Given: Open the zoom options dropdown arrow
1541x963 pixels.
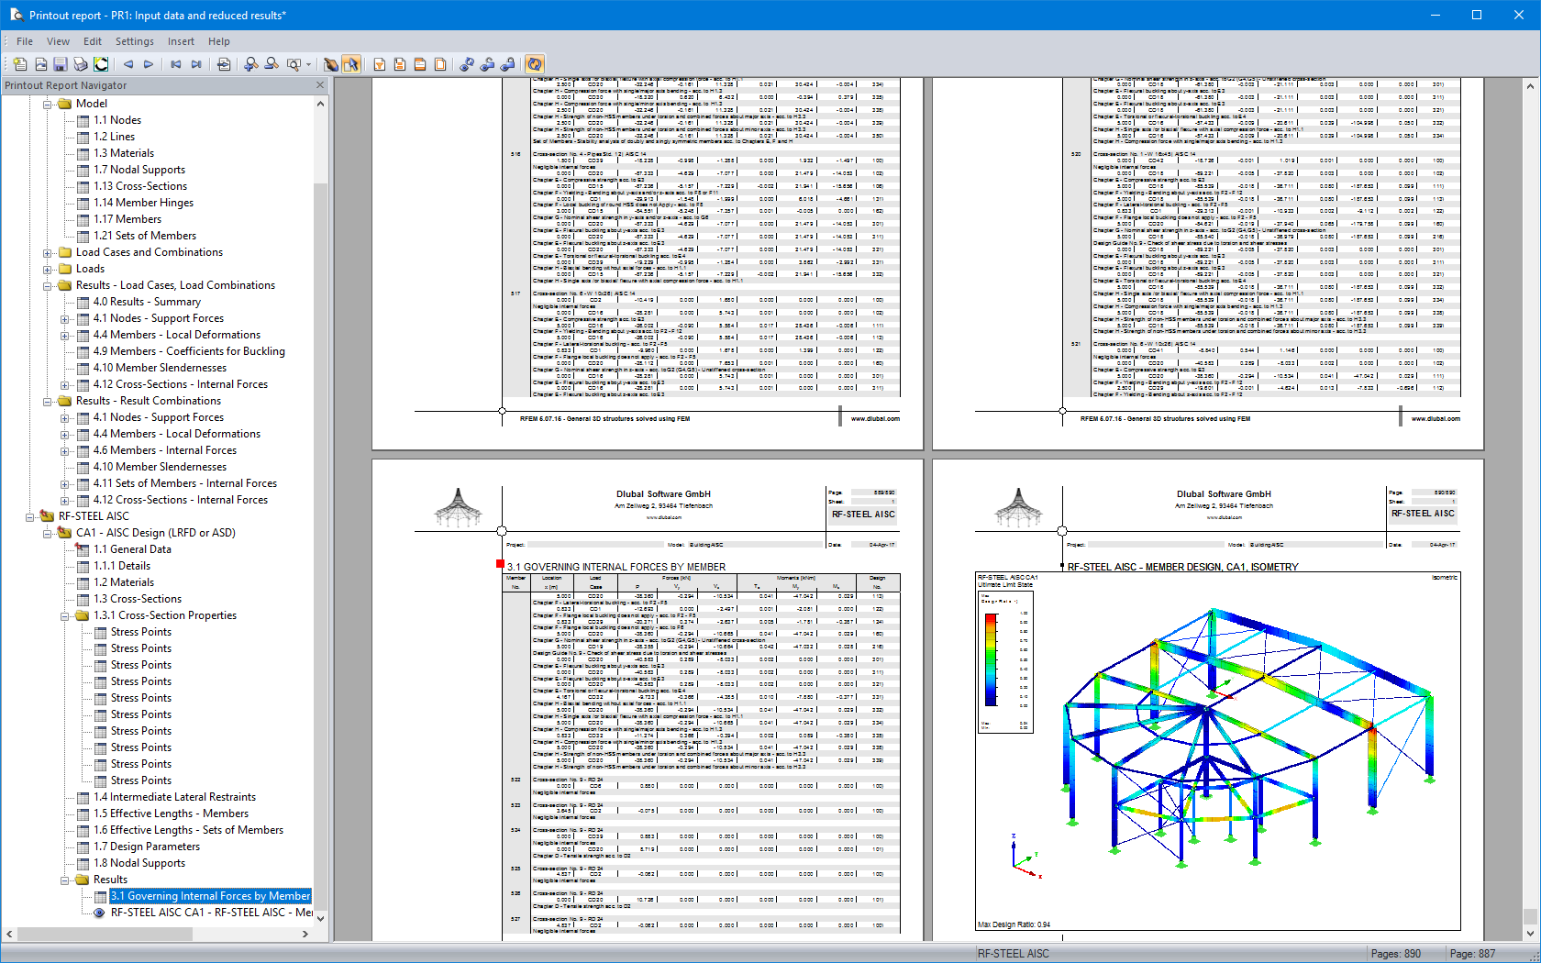Looking at the screenshot, I should [308, 64].
